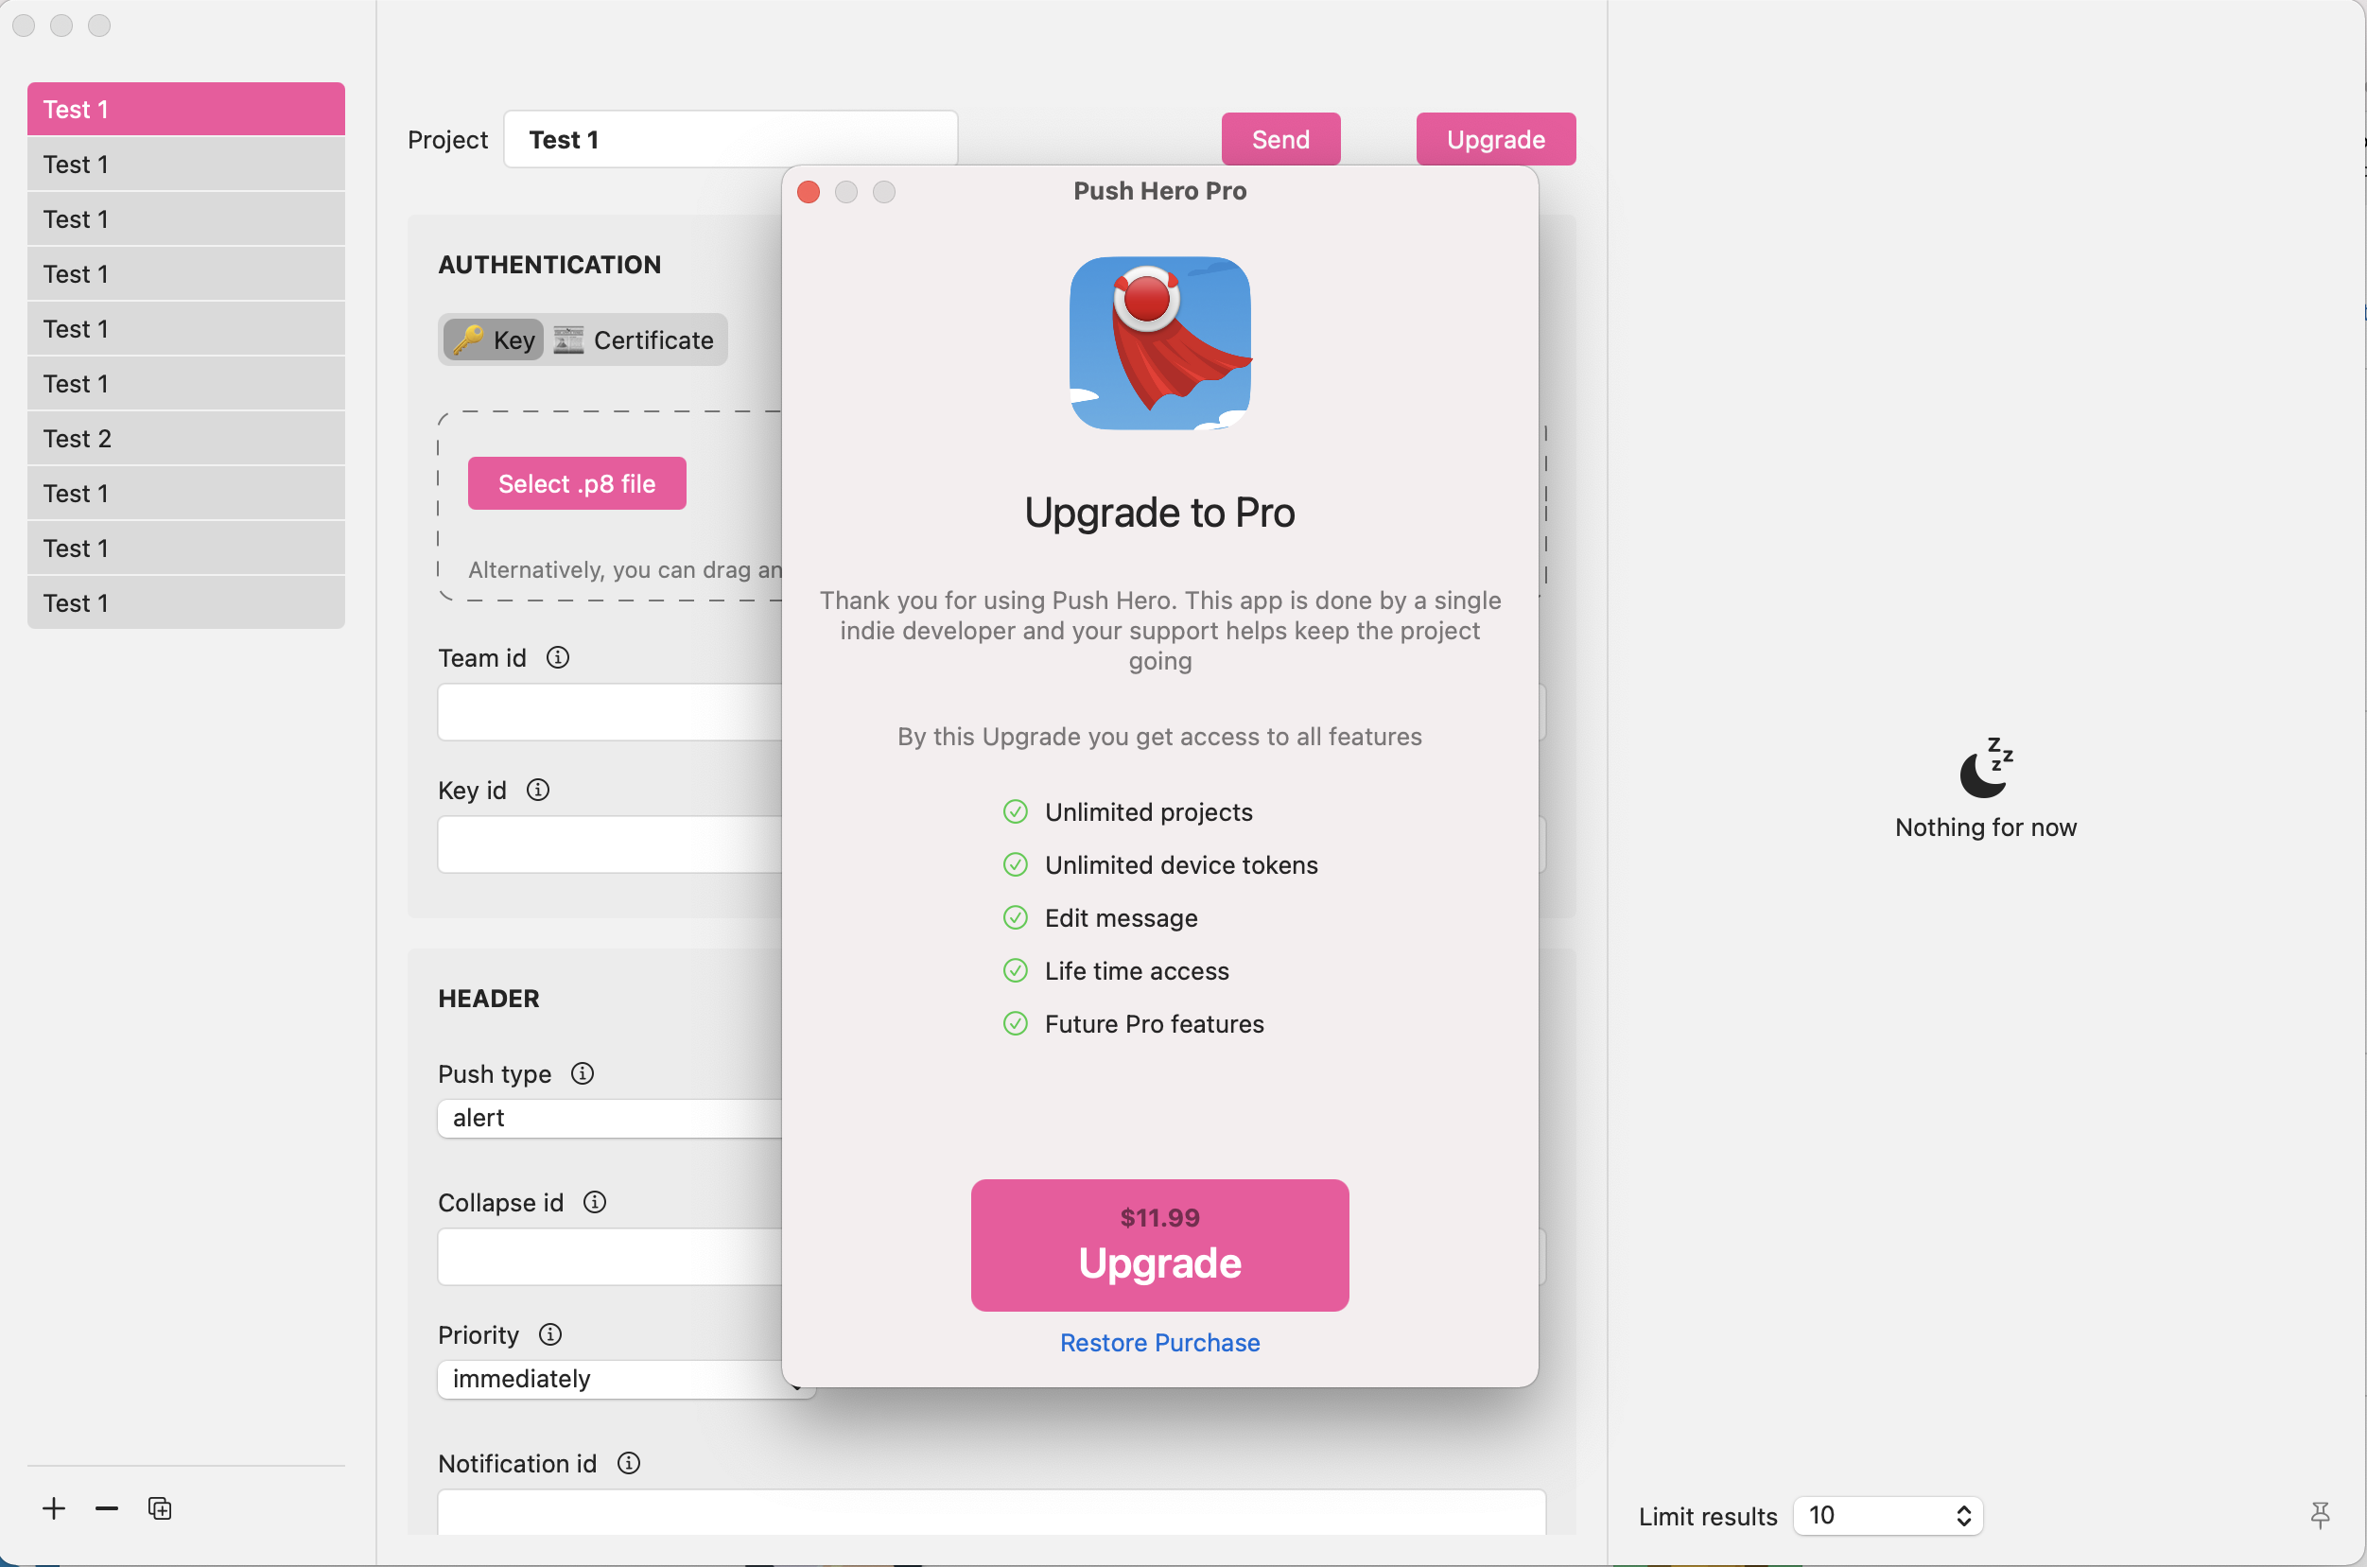Switch authentication to Key
The height and width of the screenshot is (1567, 2367).
[494, 340]
